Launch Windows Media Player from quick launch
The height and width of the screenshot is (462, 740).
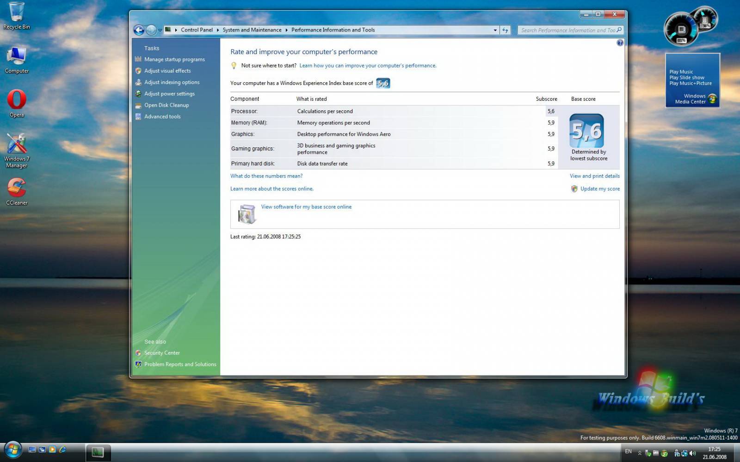click(52, 450)
